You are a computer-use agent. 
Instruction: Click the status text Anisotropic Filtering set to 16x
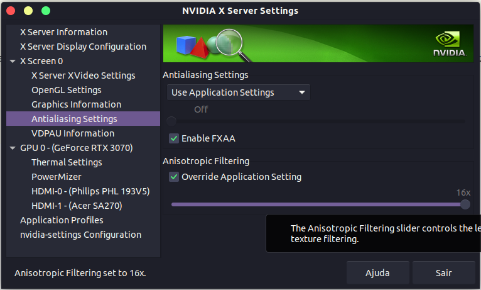(80, 273)
